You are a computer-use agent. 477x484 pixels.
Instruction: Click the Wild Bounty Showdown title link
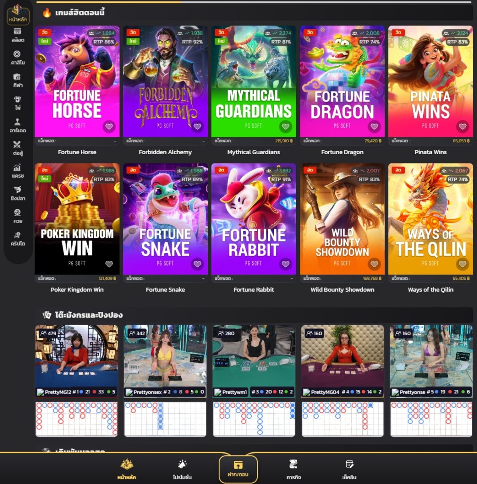[x=342, y=290]
